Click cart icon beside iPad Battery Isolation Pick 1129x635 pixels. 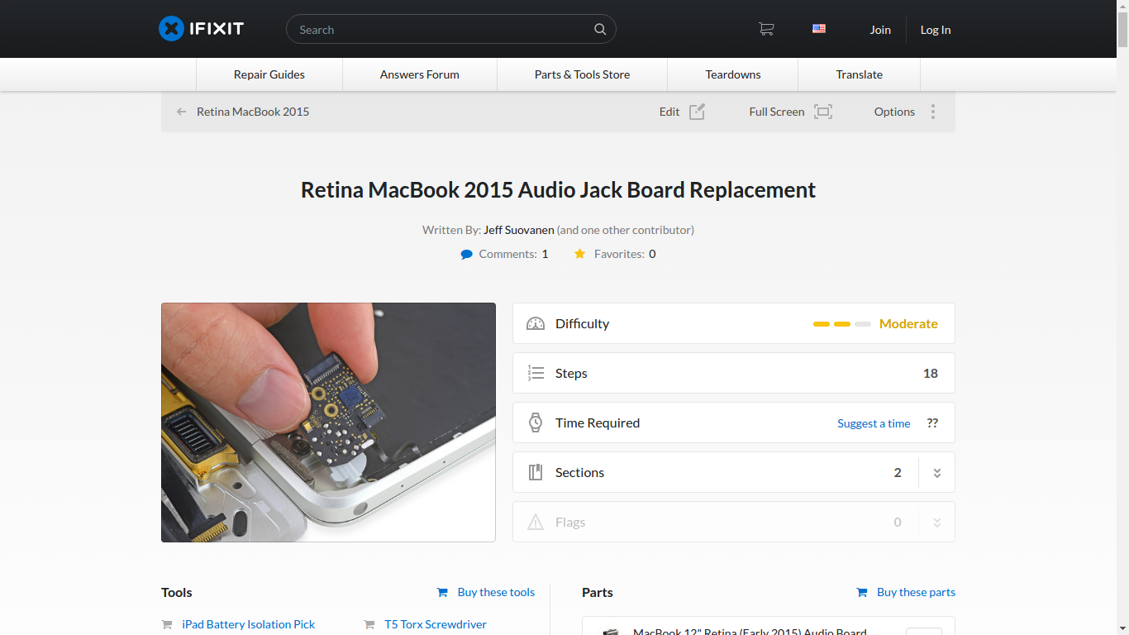(167, 625)
